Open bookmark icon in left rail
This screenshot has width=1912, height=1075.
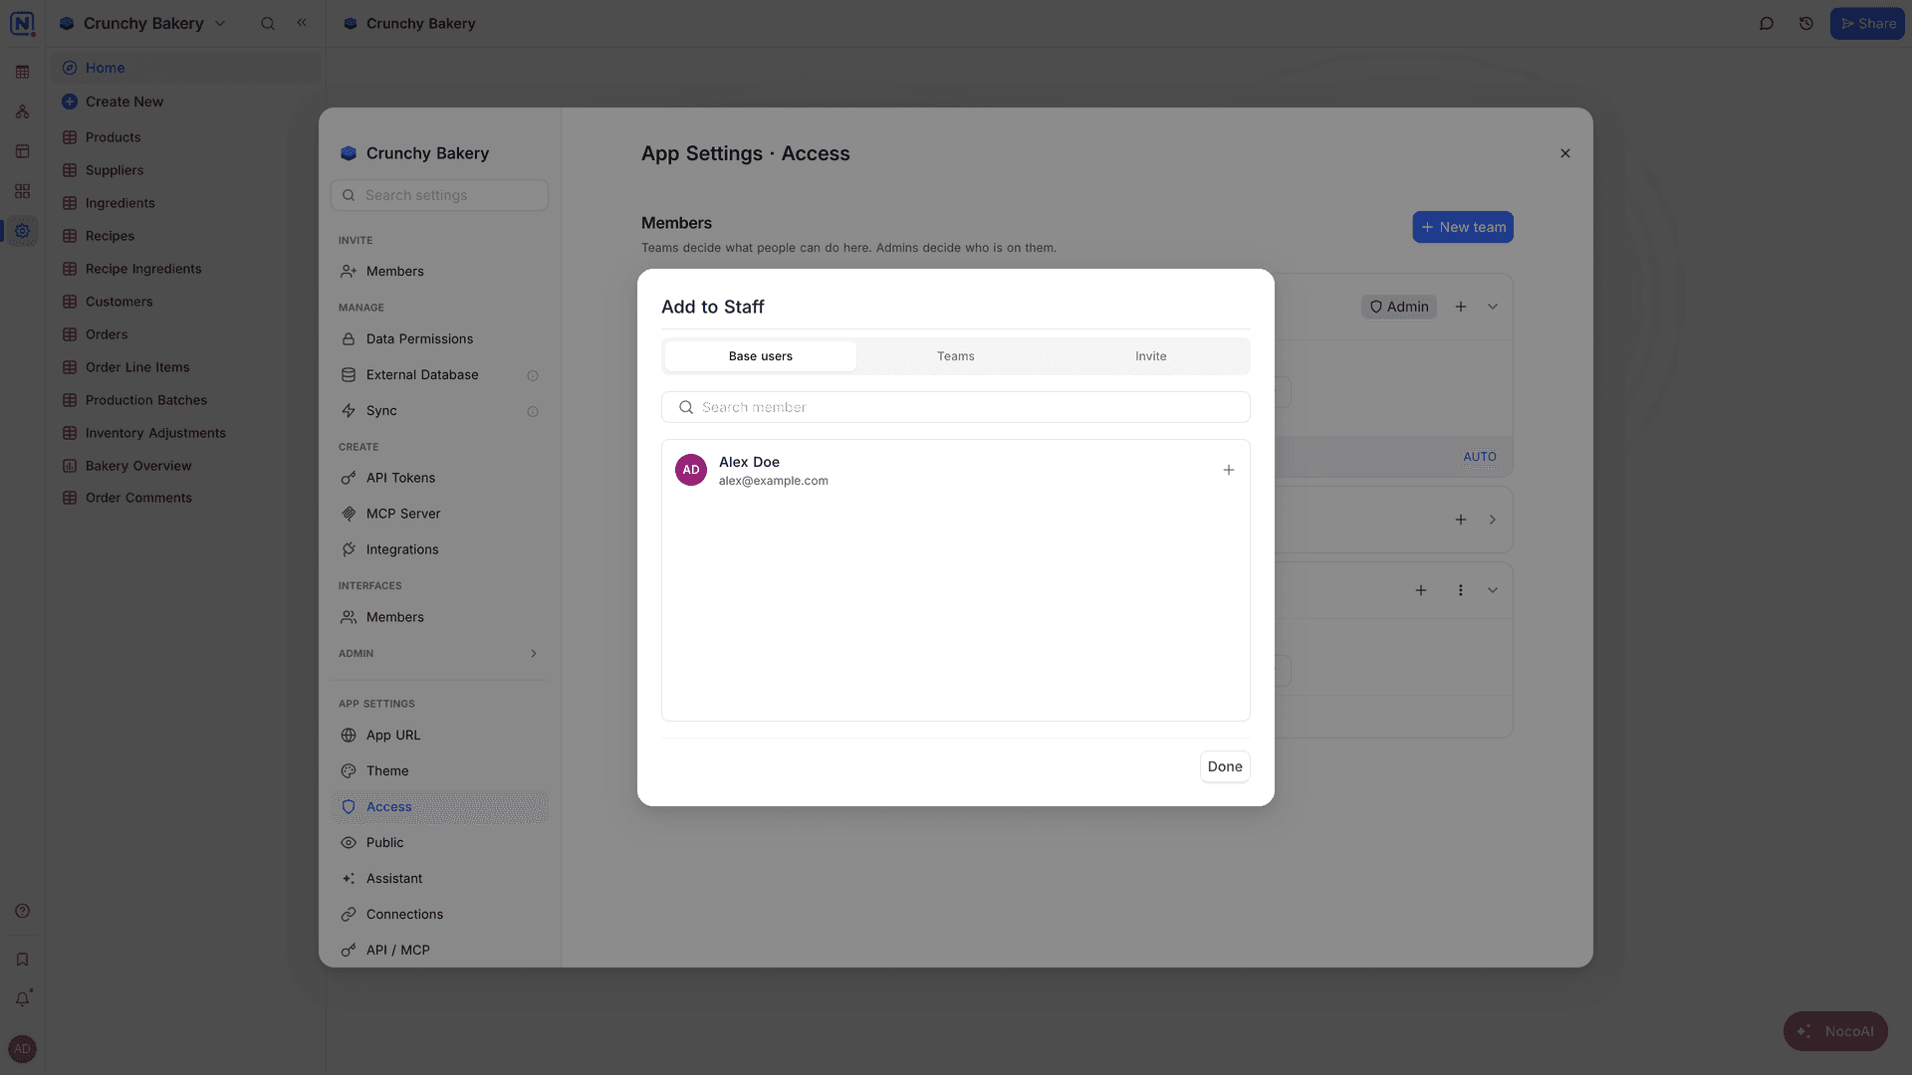click(x=22, y=960)
